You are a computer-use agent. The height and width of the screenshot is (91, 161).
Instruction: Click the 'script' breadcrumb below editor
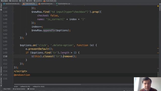pos(16,86)
